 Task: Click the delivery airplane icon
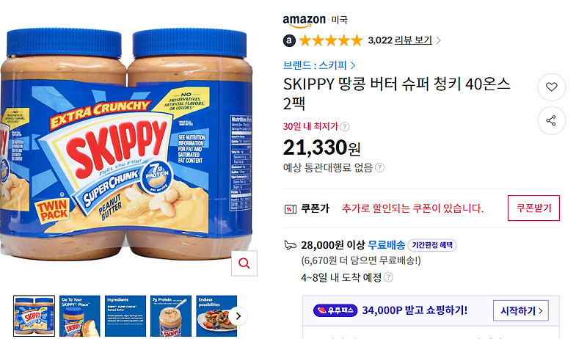coord(290,245)
